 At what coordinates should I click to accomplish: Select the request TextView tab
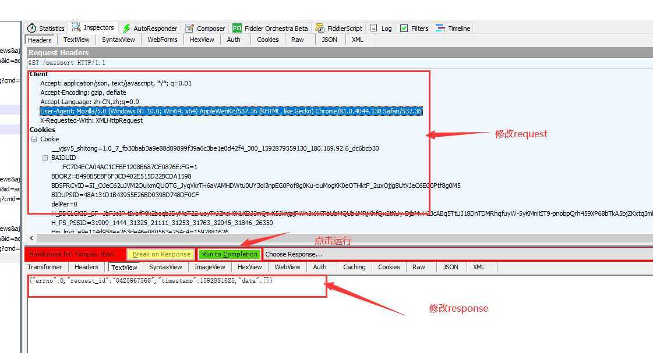(x=76, y=40)
